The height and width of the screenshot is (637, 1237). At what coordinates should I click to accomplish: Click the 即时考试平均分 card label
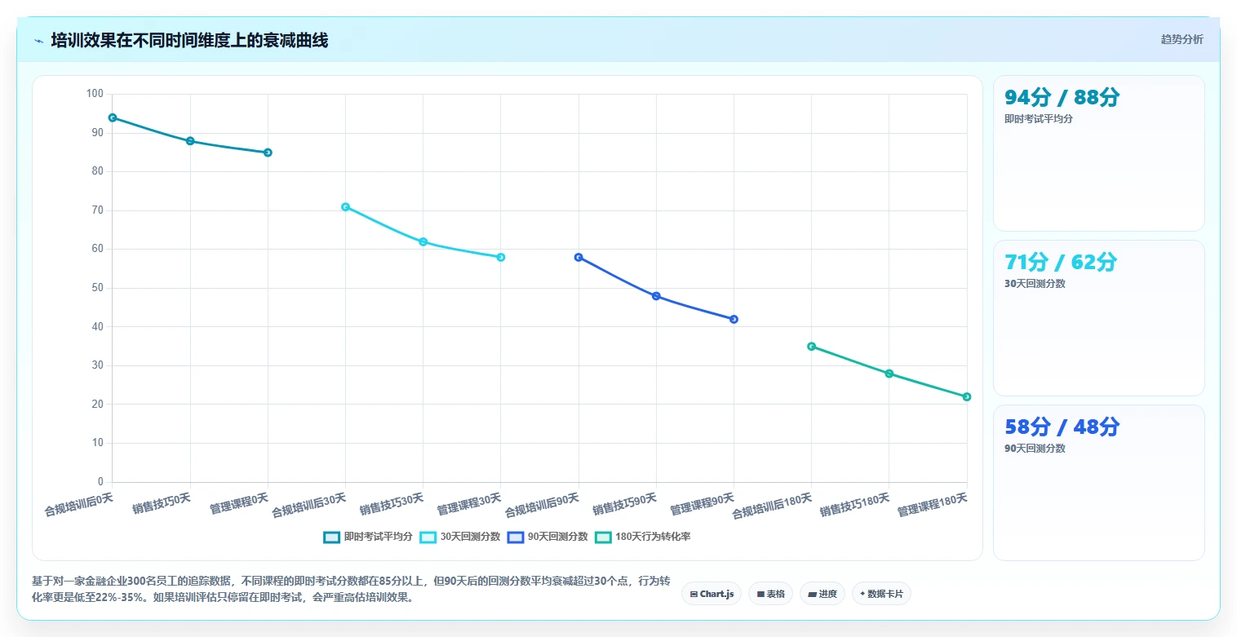pos(1038,119)
